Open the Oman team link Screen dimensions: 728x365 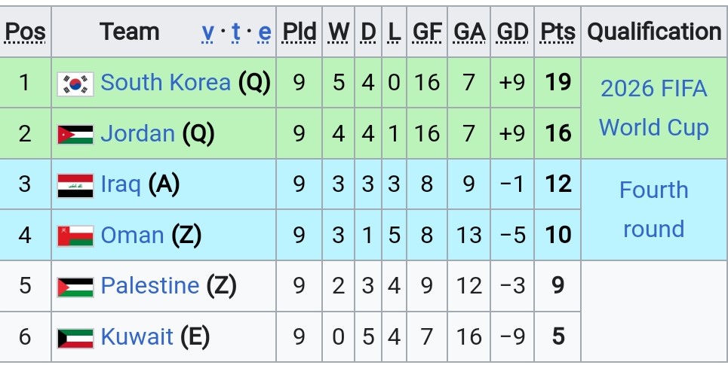pos(132,236)
